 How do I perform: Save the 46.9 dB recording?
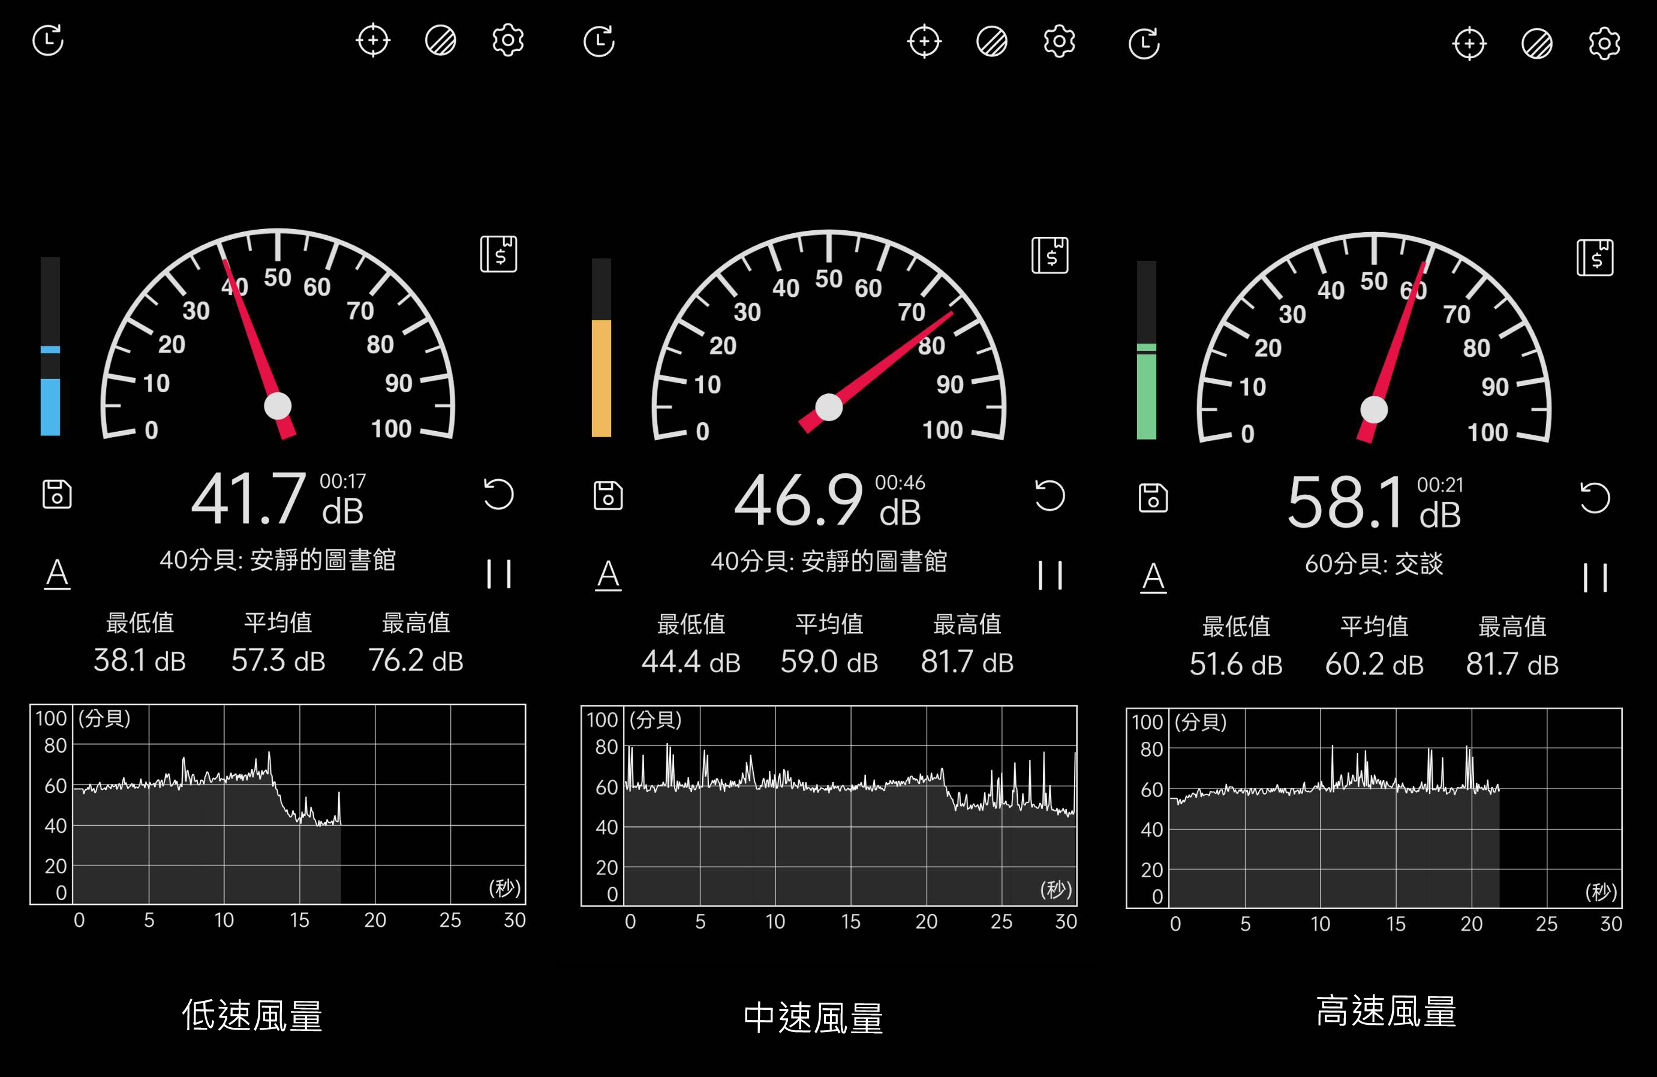point(608,496)
